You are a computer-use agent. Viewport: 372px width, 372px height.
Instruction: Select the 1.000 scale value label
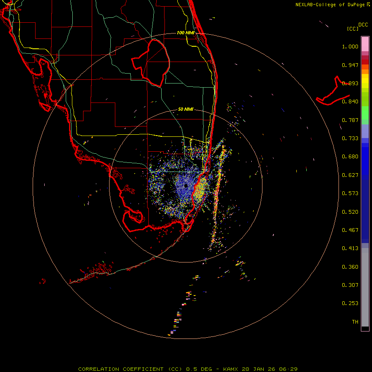pos(350,46)
